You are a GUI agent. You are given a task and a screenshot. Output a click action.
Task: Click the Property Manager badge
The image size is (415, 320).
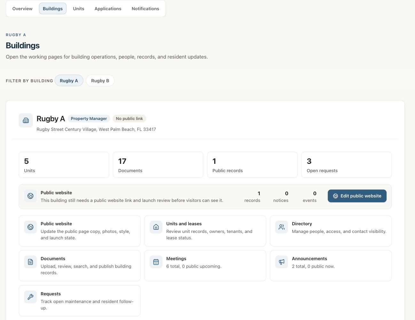tap(89, 118)
